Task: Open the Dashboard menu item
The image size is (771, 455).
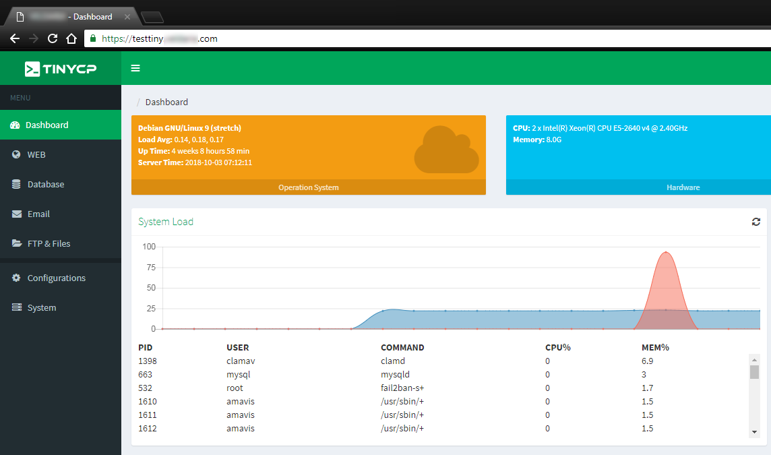Action: tap(61, 125)
